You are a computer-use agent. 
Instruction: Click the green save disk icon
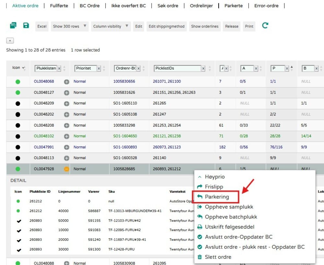pos(26,26)
